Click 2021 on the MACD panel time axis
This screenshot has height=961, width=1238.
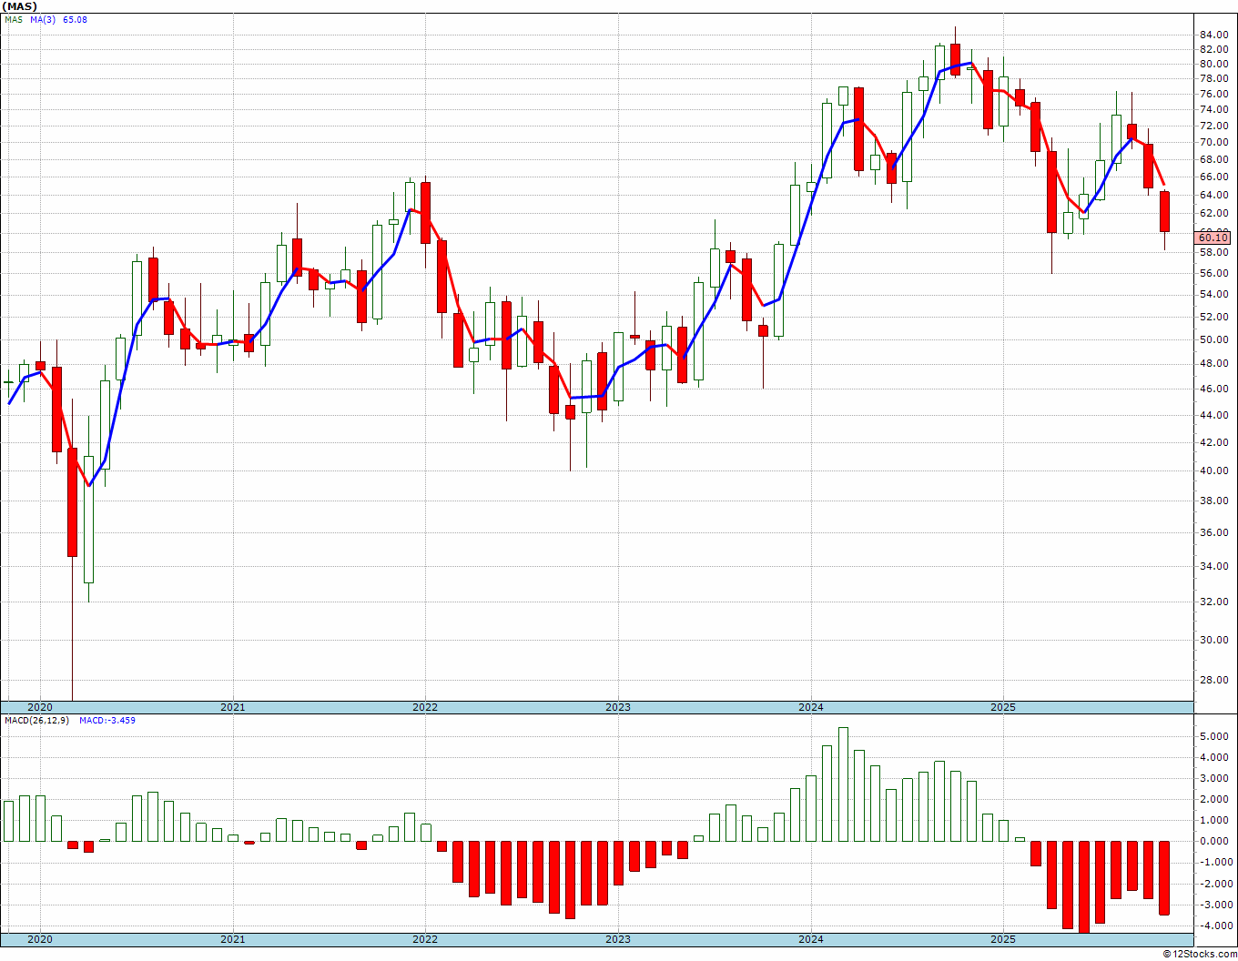click(x=232, y=939)
